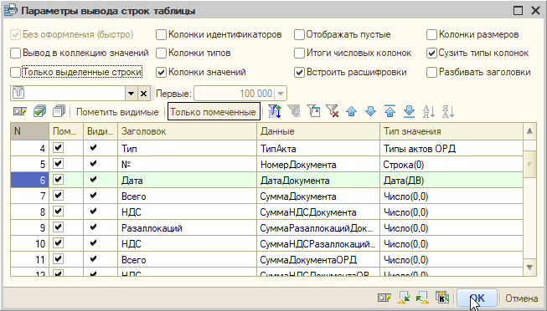Click Данные column header
This screenshot has height=311, width=547.
click(x=318, y=131)
